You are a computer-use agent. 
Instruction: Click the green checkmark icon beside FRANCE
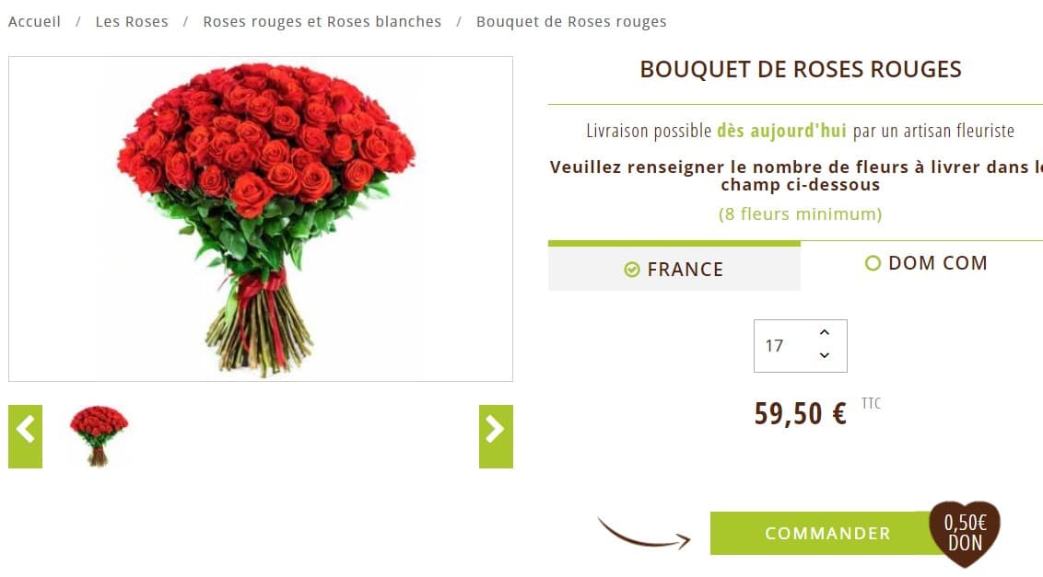[x=631, y=269]
